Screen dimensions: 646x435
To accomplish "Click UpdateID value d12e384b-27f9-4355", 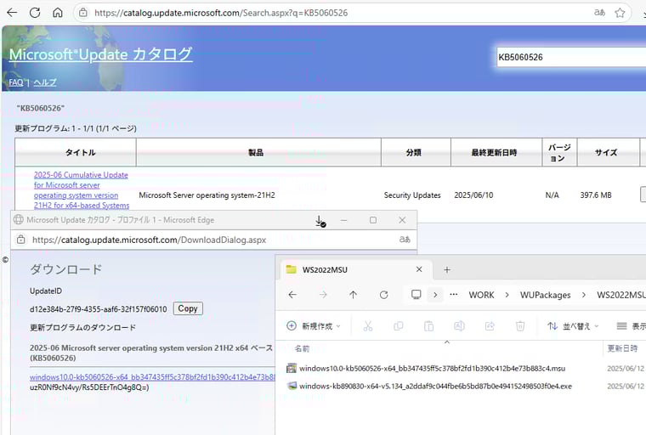I will coord(98,309).
